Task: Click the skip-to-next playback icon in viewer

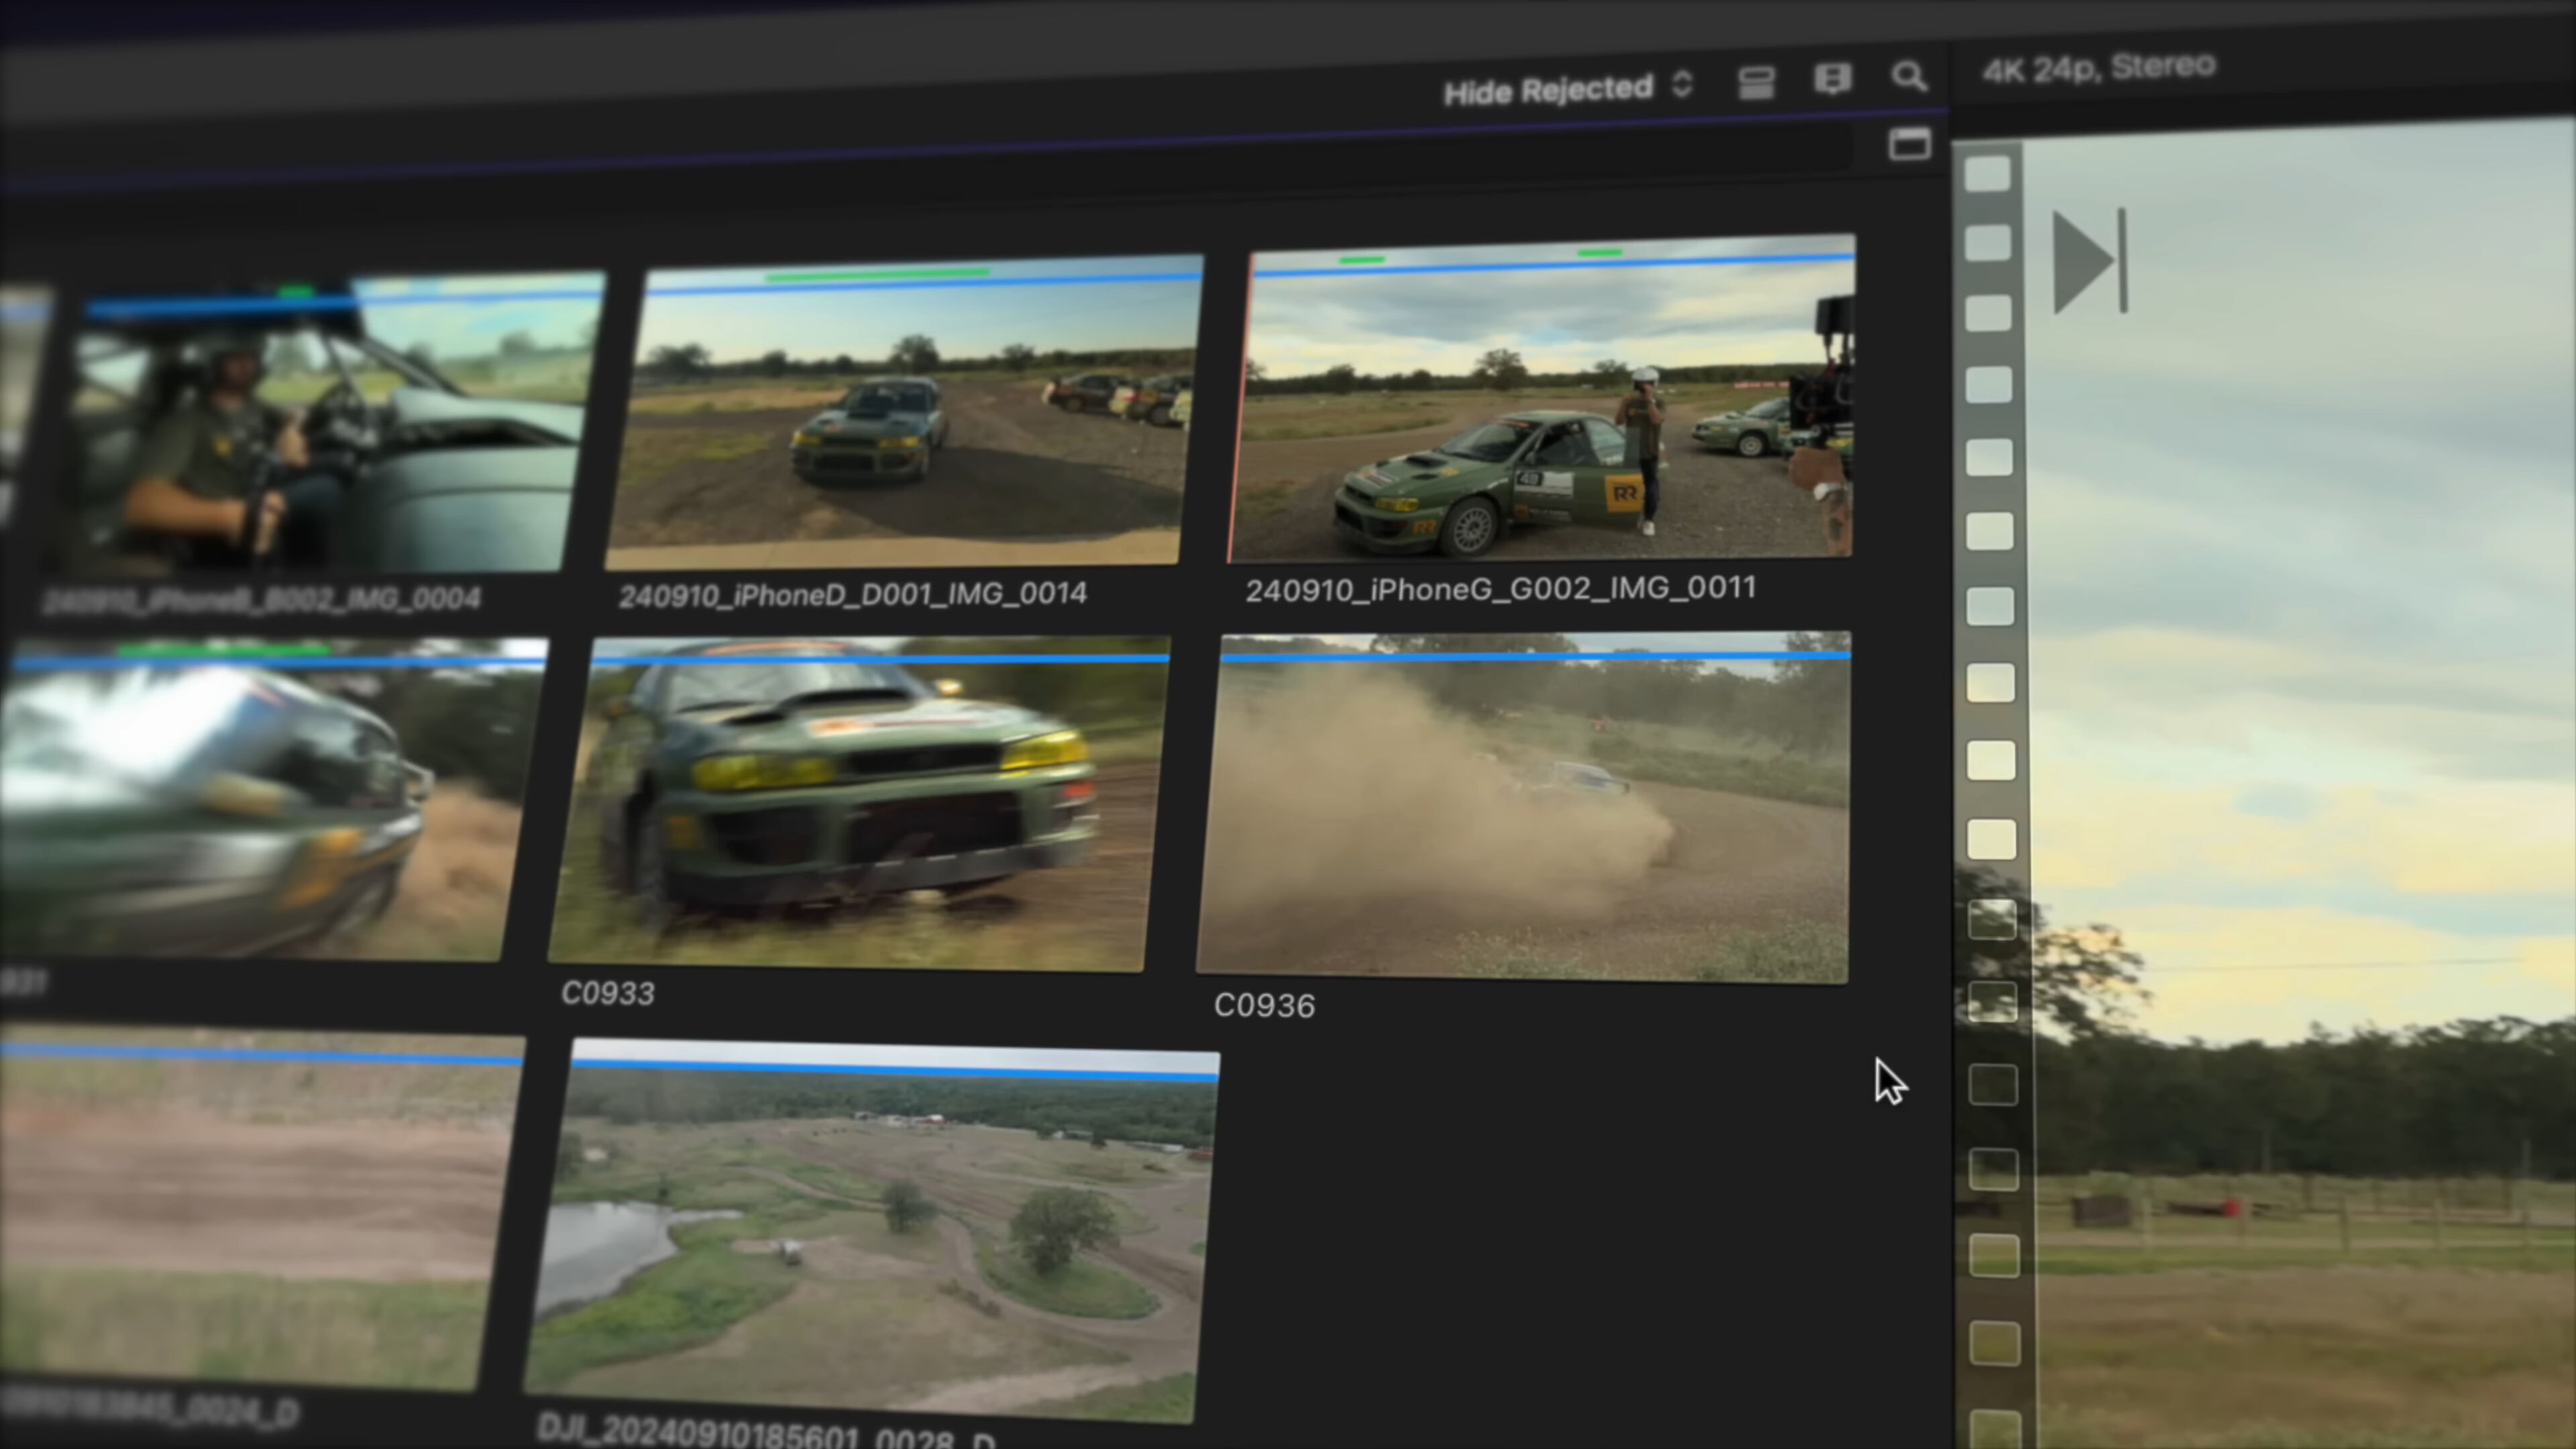Action: coord(2089,262)
